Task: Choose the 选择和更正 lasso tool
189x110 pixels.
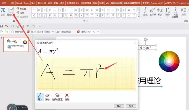Action: (x=57, y=97)
